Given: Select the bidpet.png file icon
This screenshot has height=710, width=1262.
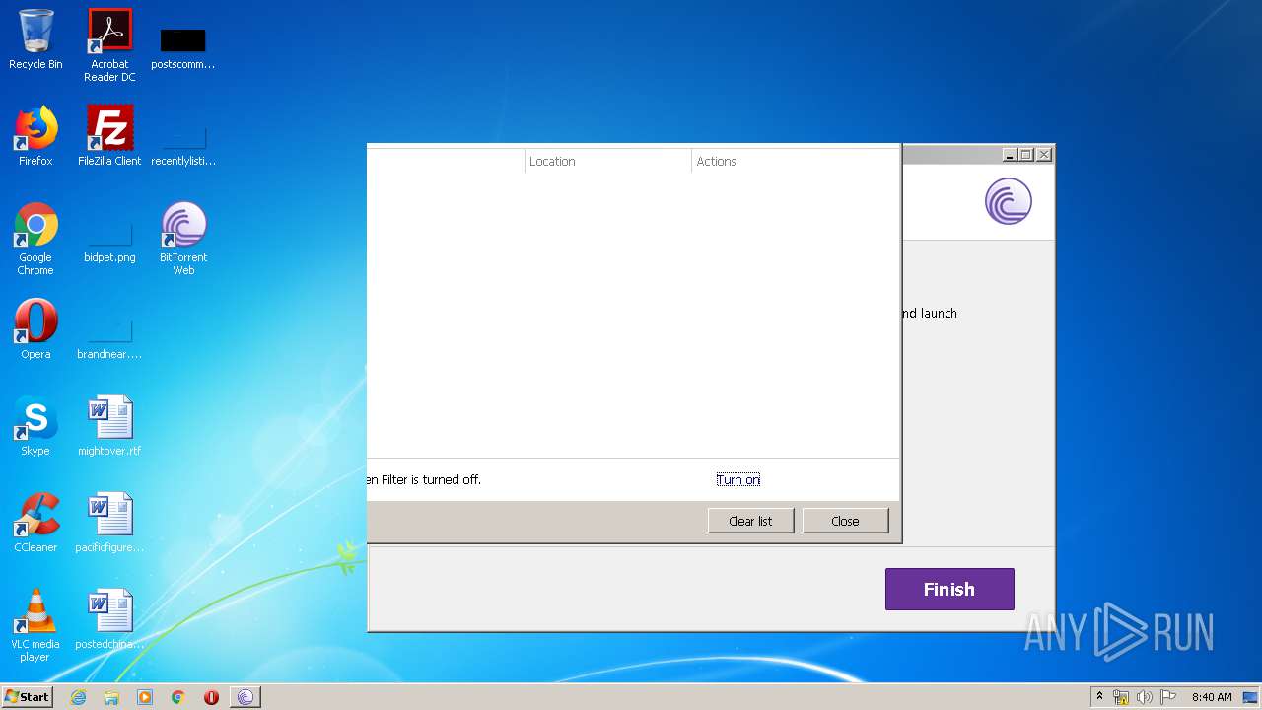Looking at the screenshot, I should tap(109, 243).
